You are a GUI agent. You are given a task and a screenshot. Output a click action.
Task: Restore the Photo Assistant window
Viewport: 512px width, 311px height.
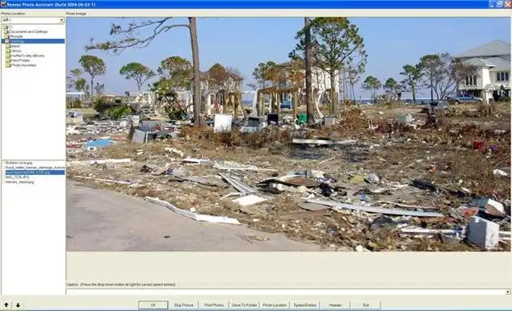(500, 4)
